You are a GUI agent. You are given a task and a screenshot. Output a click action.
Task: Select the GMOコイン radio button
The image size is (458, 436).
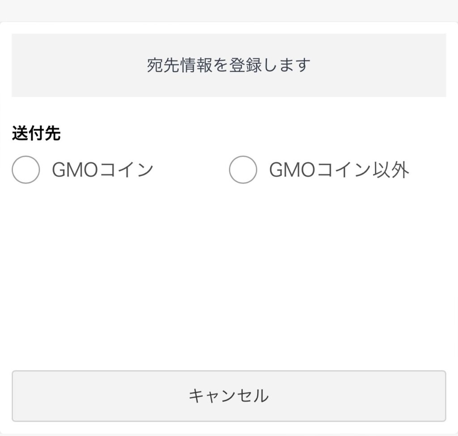tap(26, 170)
